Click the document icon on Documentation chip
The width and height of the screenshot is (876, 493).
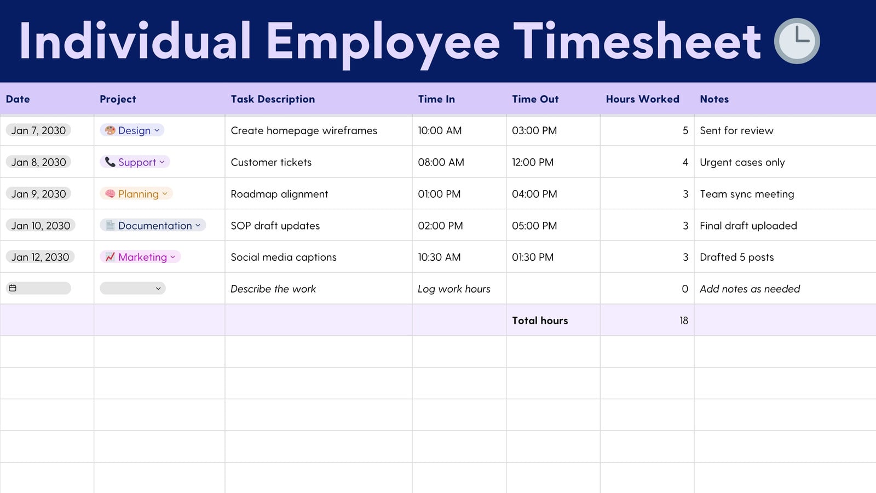point(110,225)
